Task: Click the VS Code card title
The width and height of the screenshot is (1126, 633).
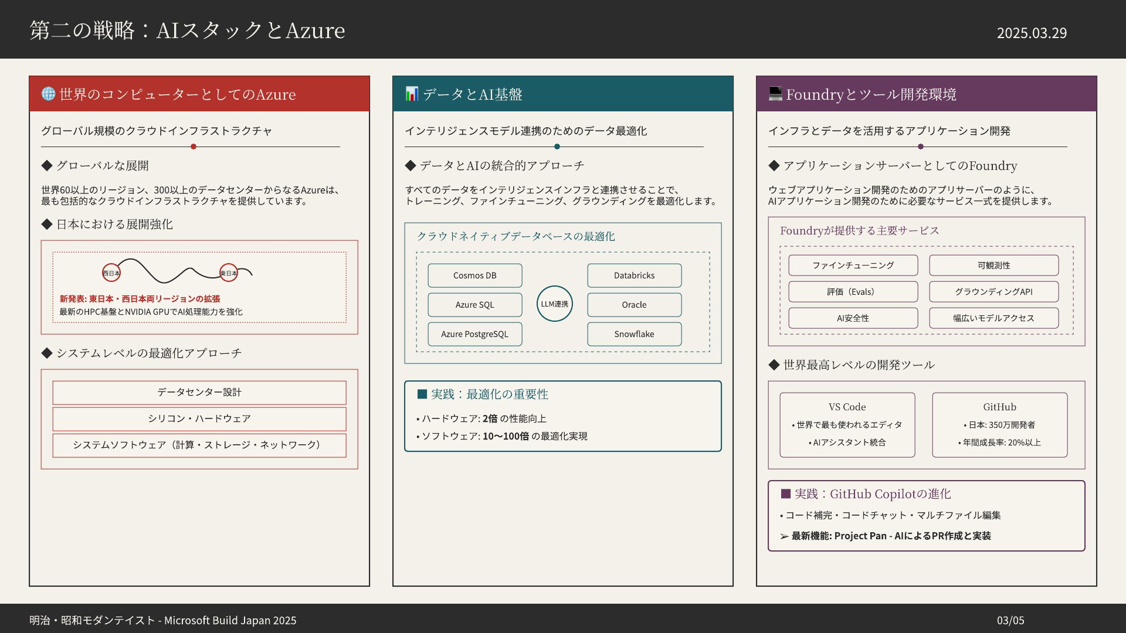Action: coord(847,407)
